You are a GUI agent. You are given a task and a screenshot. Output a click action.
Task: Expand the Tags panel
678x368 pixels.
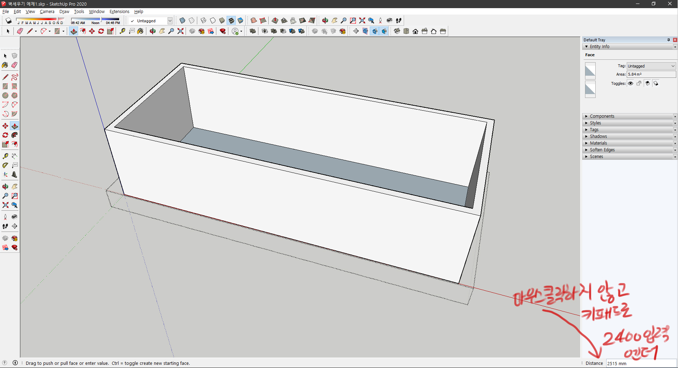pos(629,130)
